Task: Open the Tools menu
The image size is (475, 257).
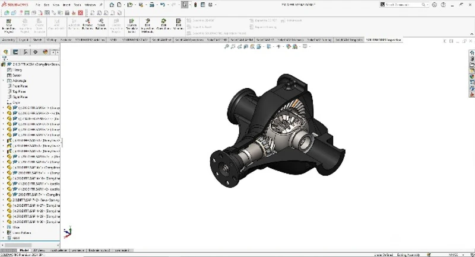Action: click(x=77, y=5)
